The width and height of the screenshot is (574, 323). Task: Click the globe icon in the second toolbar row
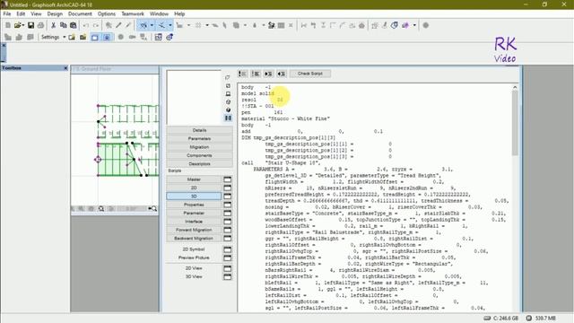pos(170,37)
